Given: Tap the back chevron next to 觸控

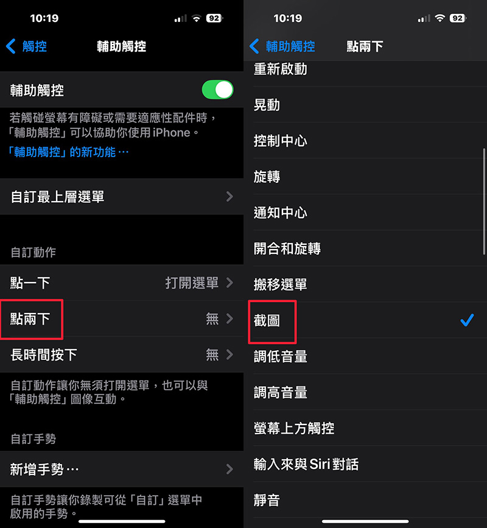Looking at the screenshot, I should coord(11,46).
